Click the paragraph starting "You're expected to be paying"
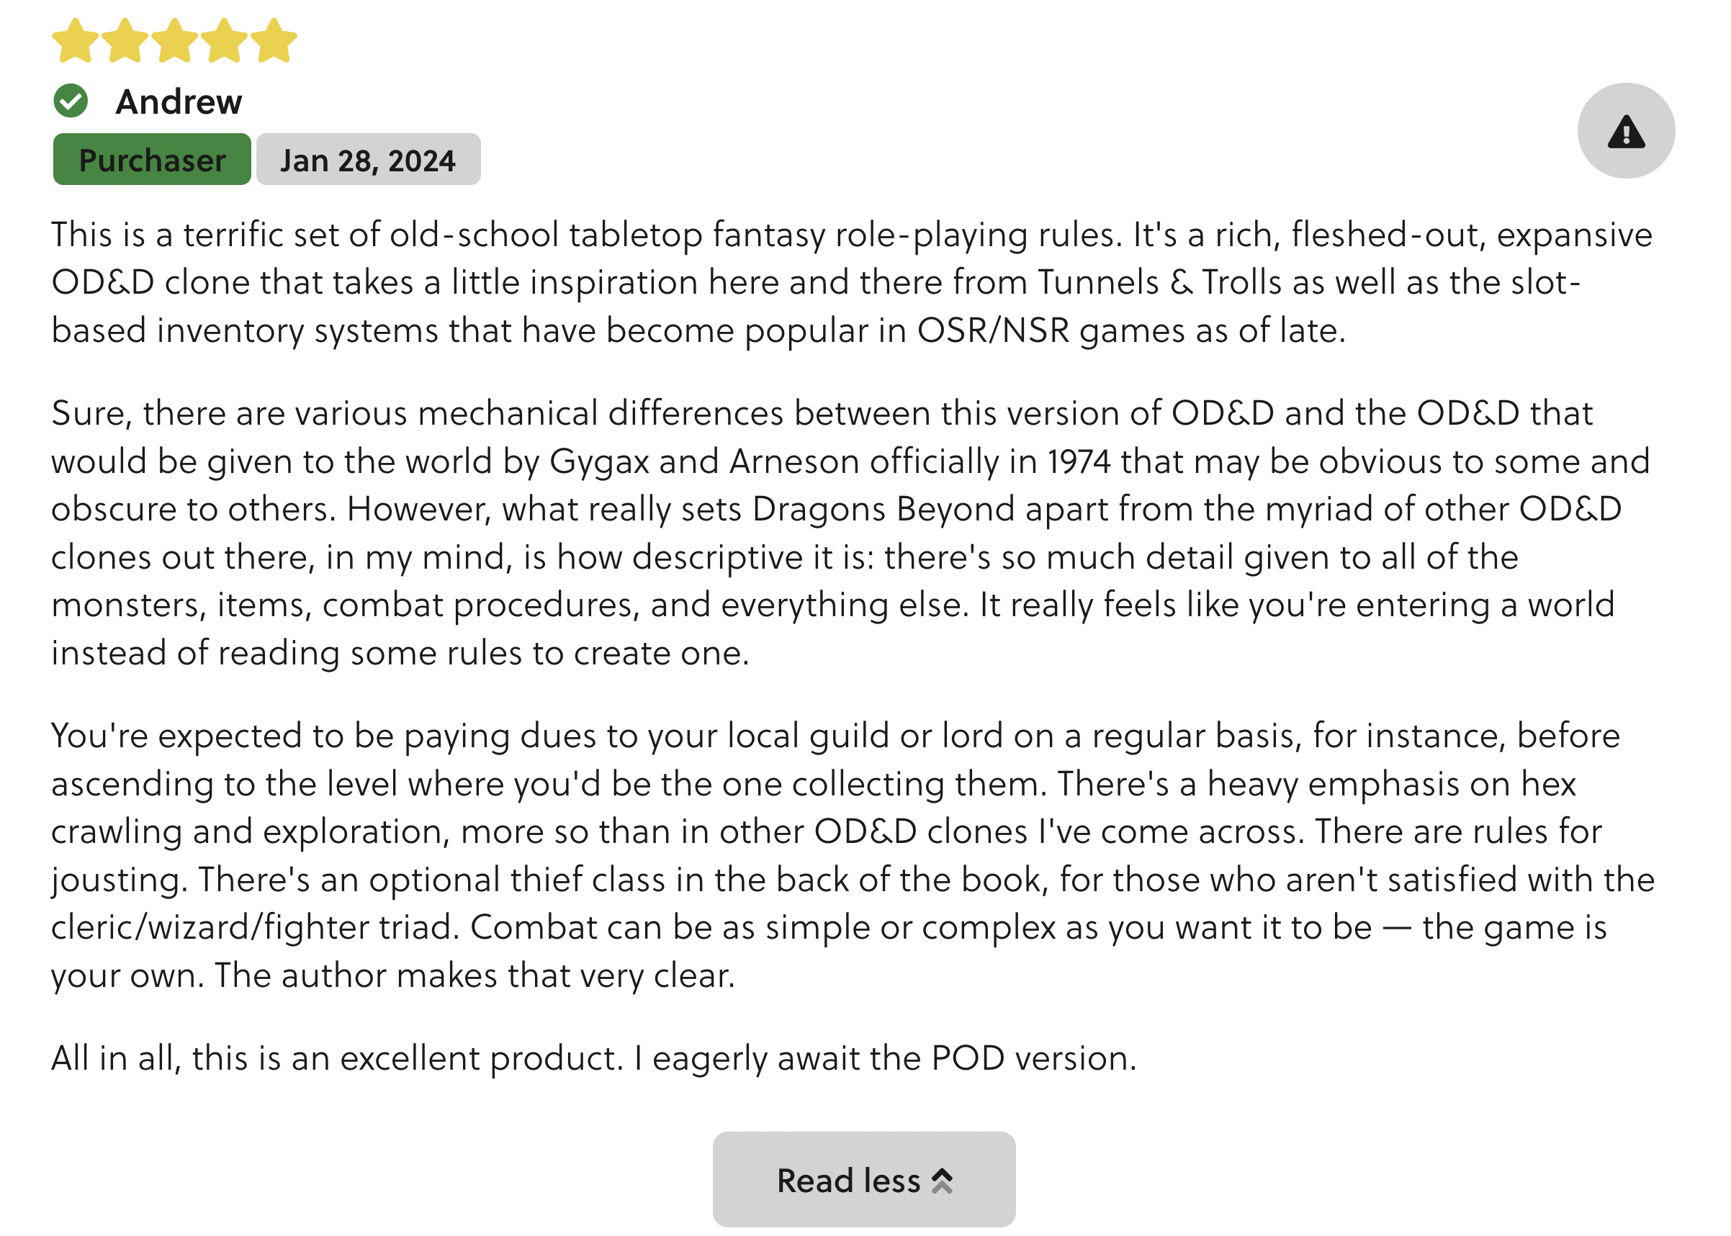This screenshot has width=1731, height=1236. [x=851, y=854]
